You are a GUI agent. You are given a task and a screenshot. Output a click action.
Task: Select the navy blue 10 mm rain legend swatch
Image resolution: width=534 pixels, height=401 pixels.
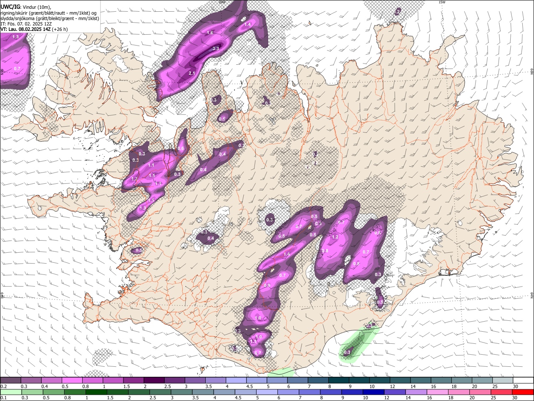(373, 392)
